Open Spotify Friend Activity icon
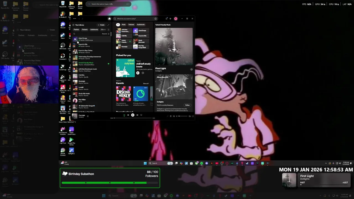This screenshot has width=354, height=199. tap(170, 19)
